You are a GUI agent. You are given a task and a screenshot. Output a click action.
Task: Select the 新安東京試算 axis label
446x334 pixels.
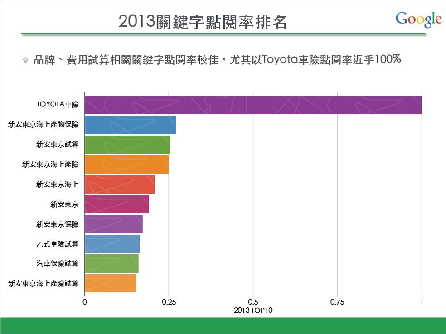click(x=57, y=144)
